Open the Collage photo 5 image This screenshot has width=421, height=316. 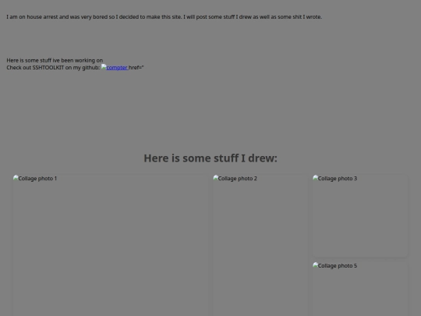point(360,289)
